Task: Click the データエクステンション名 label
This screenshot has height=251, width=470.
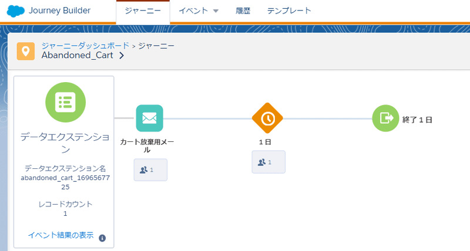Action: [65, 168]
